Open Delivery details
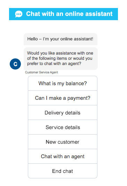Viewport: 127px width, 186px height. click(x=63, y=113)
